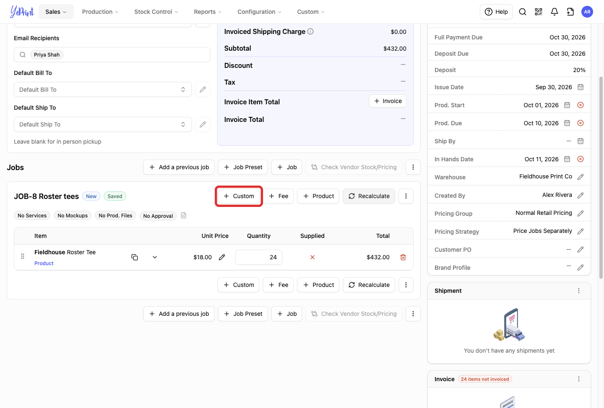Clear the Prod. Due date
Image resolution: width=604 pixels, height=408 pixels.
click(581, 123)
